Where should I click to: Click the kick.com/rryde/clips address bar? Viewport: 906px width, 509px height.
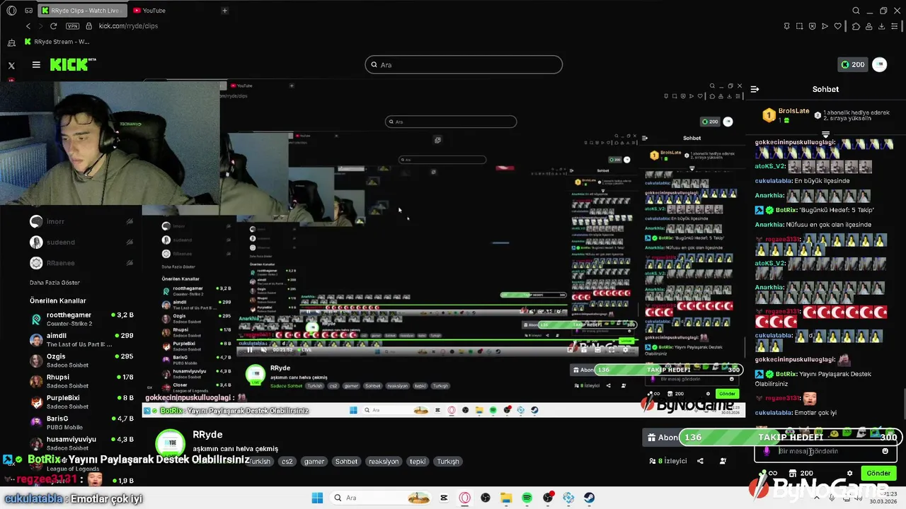[128, 26]
